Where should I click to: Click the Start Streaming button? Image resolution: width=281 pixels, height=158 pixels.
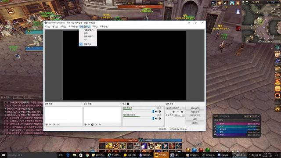coord(195,108)
